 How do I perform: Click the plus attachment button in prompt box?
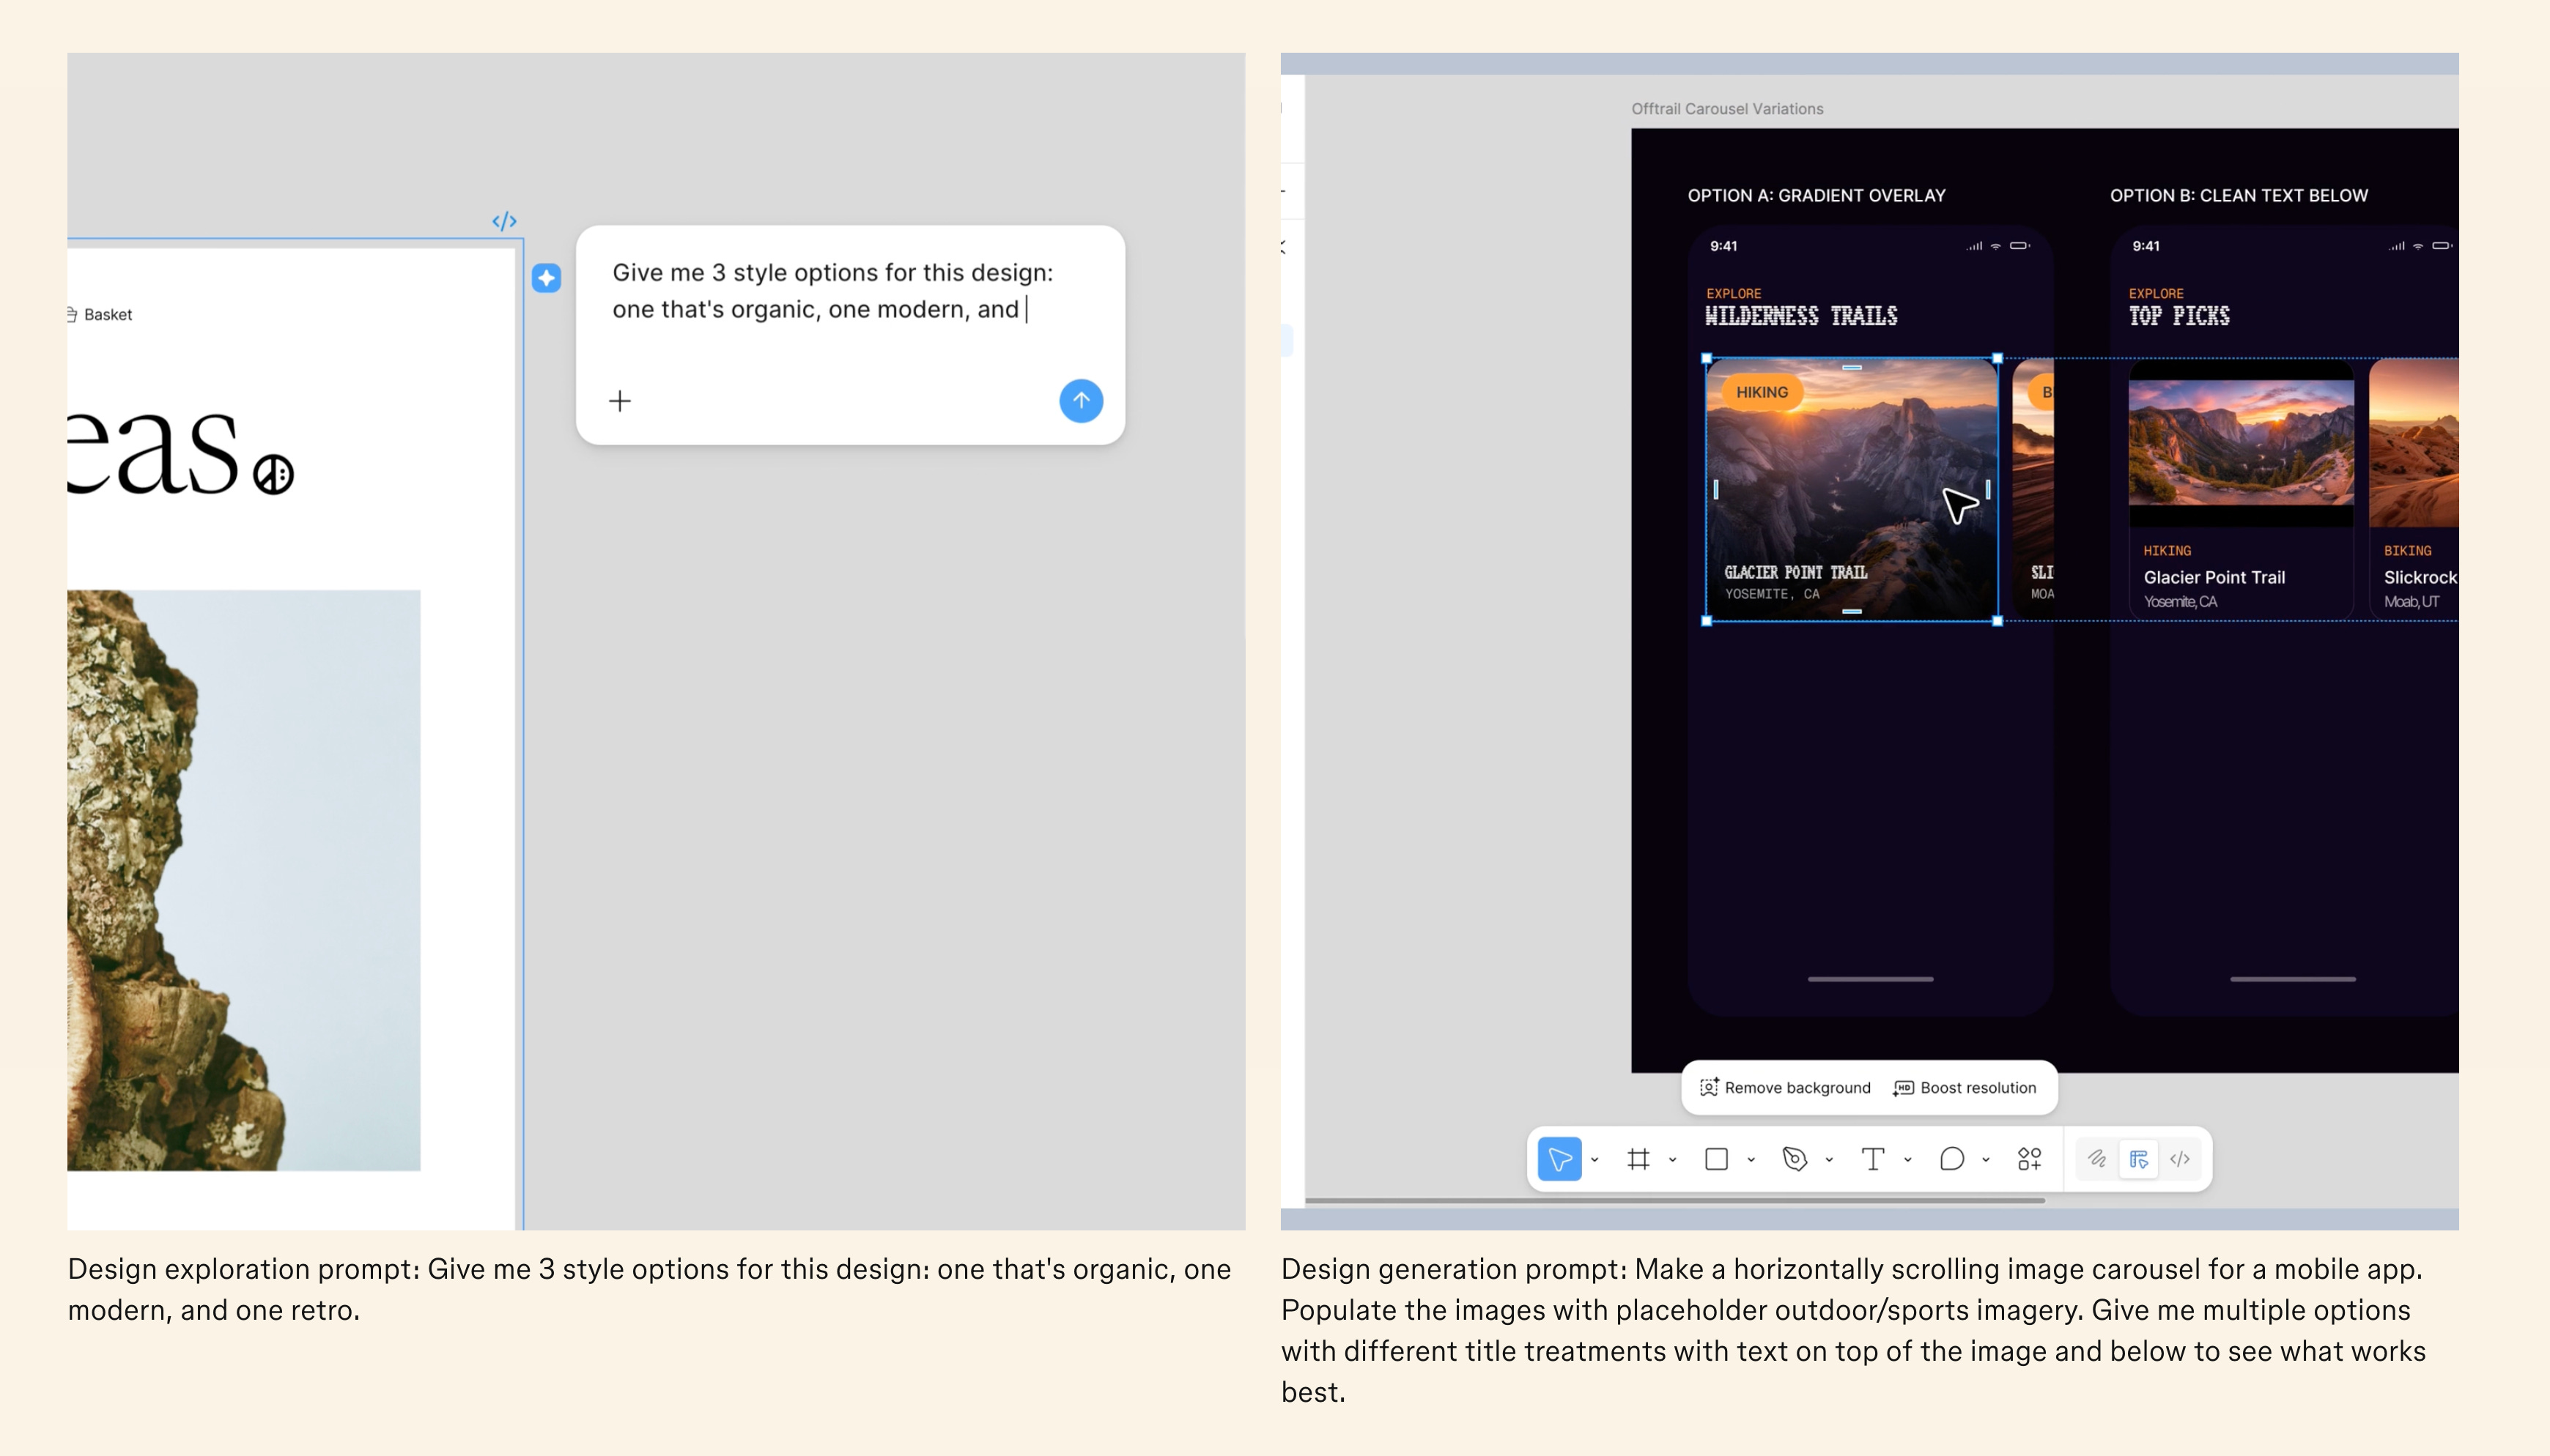click(x=620, y=401)
